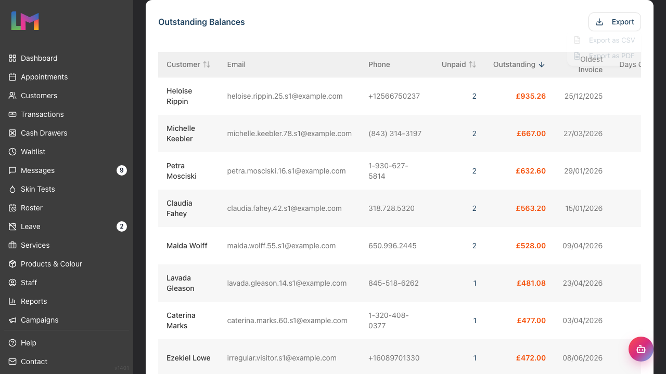
Task: Open the Waitlist page
Action: pyautogui.click(x=67, y=152)
